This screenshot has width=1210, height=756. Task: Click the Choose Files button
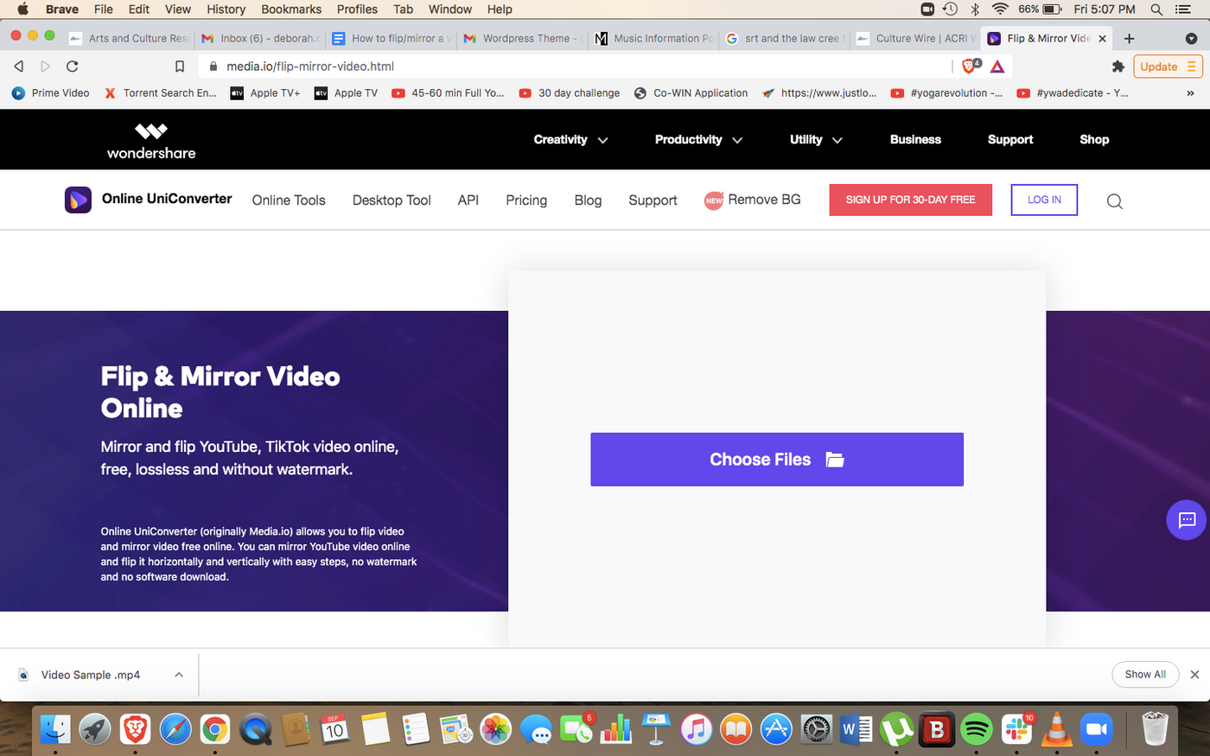pos(776,459)
